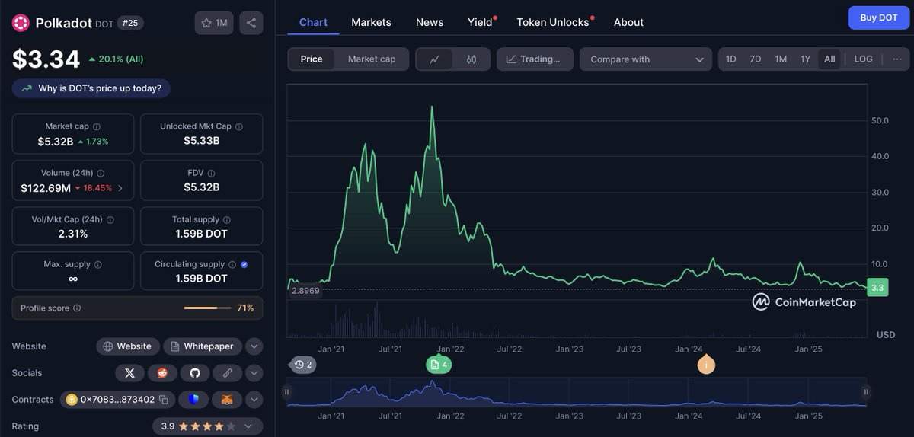914x437 pixels.
Task: Click the 2.8969 starting price label
Action: coord(305,291)
